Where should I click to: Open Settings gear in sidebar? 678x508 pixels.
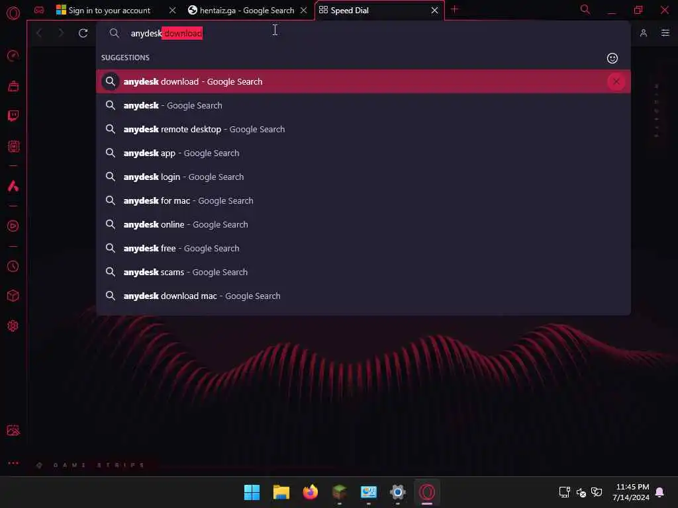[x=13, y=325]
